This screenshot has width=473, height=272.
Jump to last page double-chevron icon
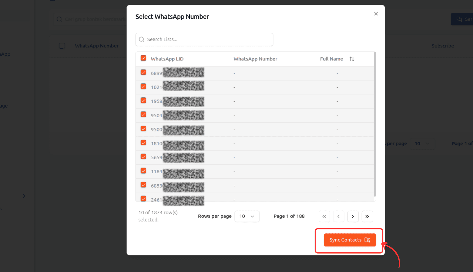(x=367, y=216)
